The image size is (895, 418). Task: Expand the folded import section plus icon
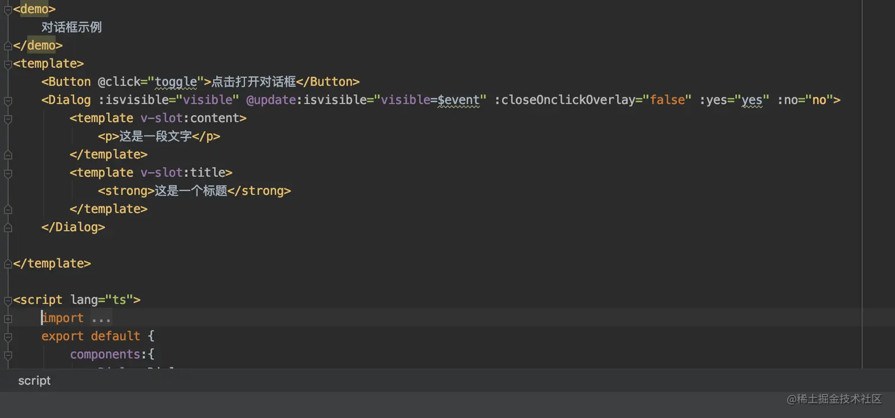click(8, 319)
